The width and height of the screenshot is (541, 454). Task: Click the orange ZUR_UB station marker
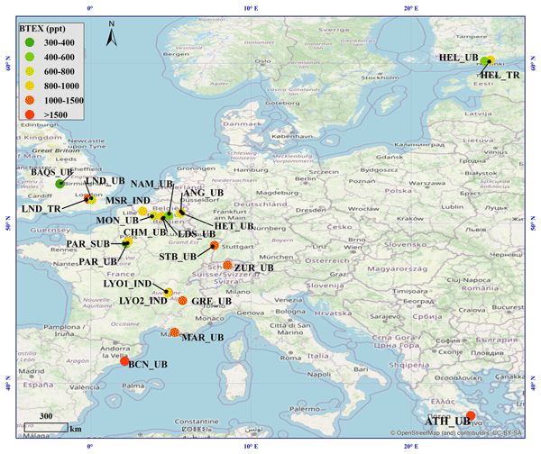click(227, 264)
